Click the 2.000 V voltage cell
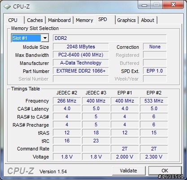This screenshot has height=180, width=187. (x=125, y=157)
